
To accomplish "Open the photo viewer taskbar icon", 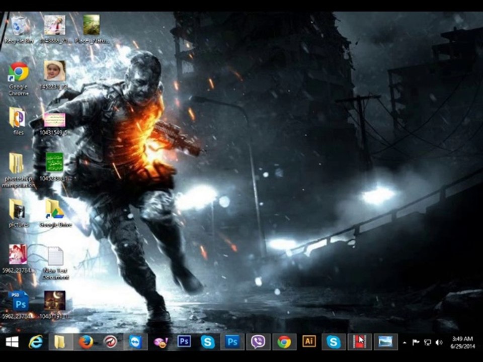I will click(x=385, y=342).
